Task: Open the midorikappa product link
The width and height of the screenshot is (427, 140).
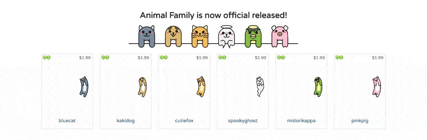Action: [x=301, y=121]
